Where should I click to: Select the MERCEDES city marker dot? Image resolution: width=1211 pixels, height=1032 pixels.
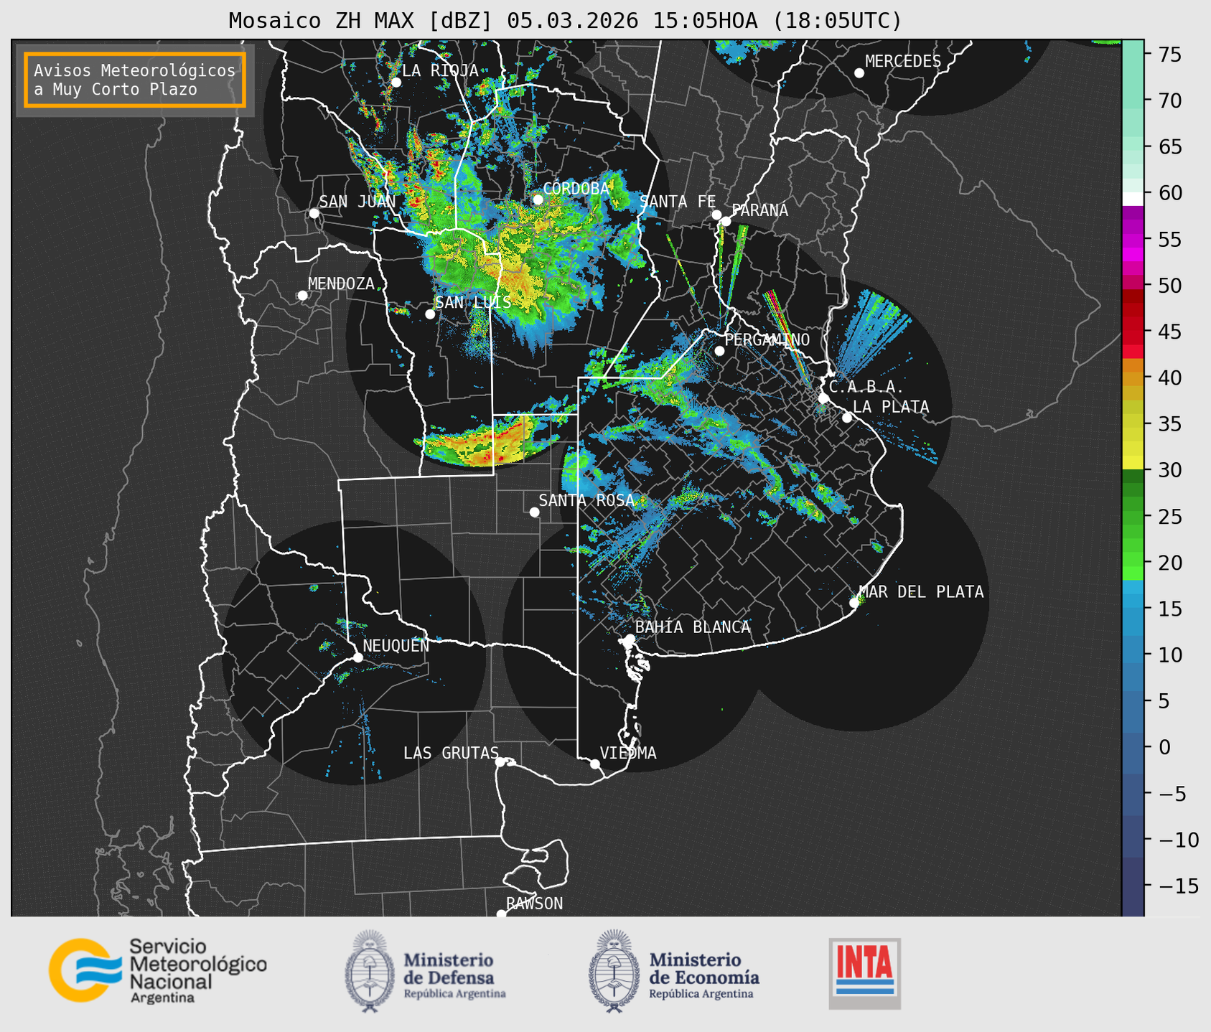859,73
